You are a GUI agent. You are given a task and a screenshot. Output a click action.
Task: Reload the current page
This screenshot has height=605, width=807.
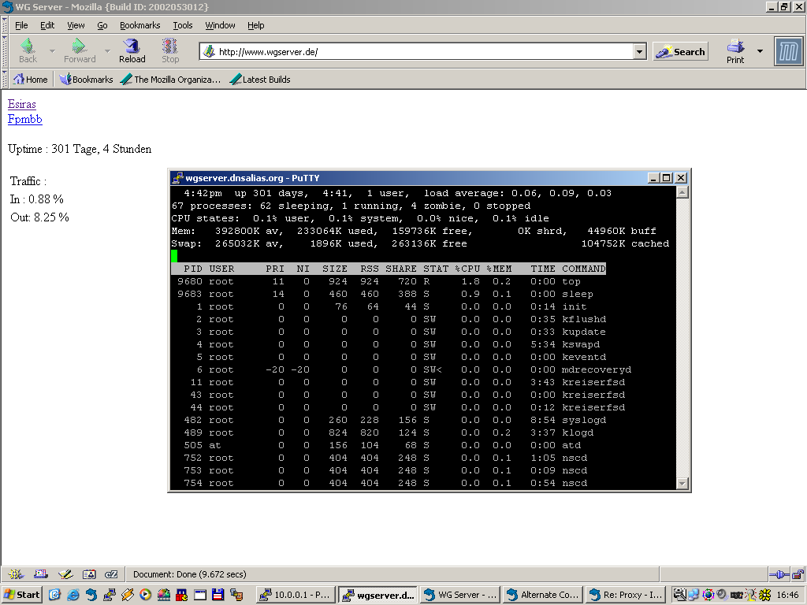coord(131,50)
